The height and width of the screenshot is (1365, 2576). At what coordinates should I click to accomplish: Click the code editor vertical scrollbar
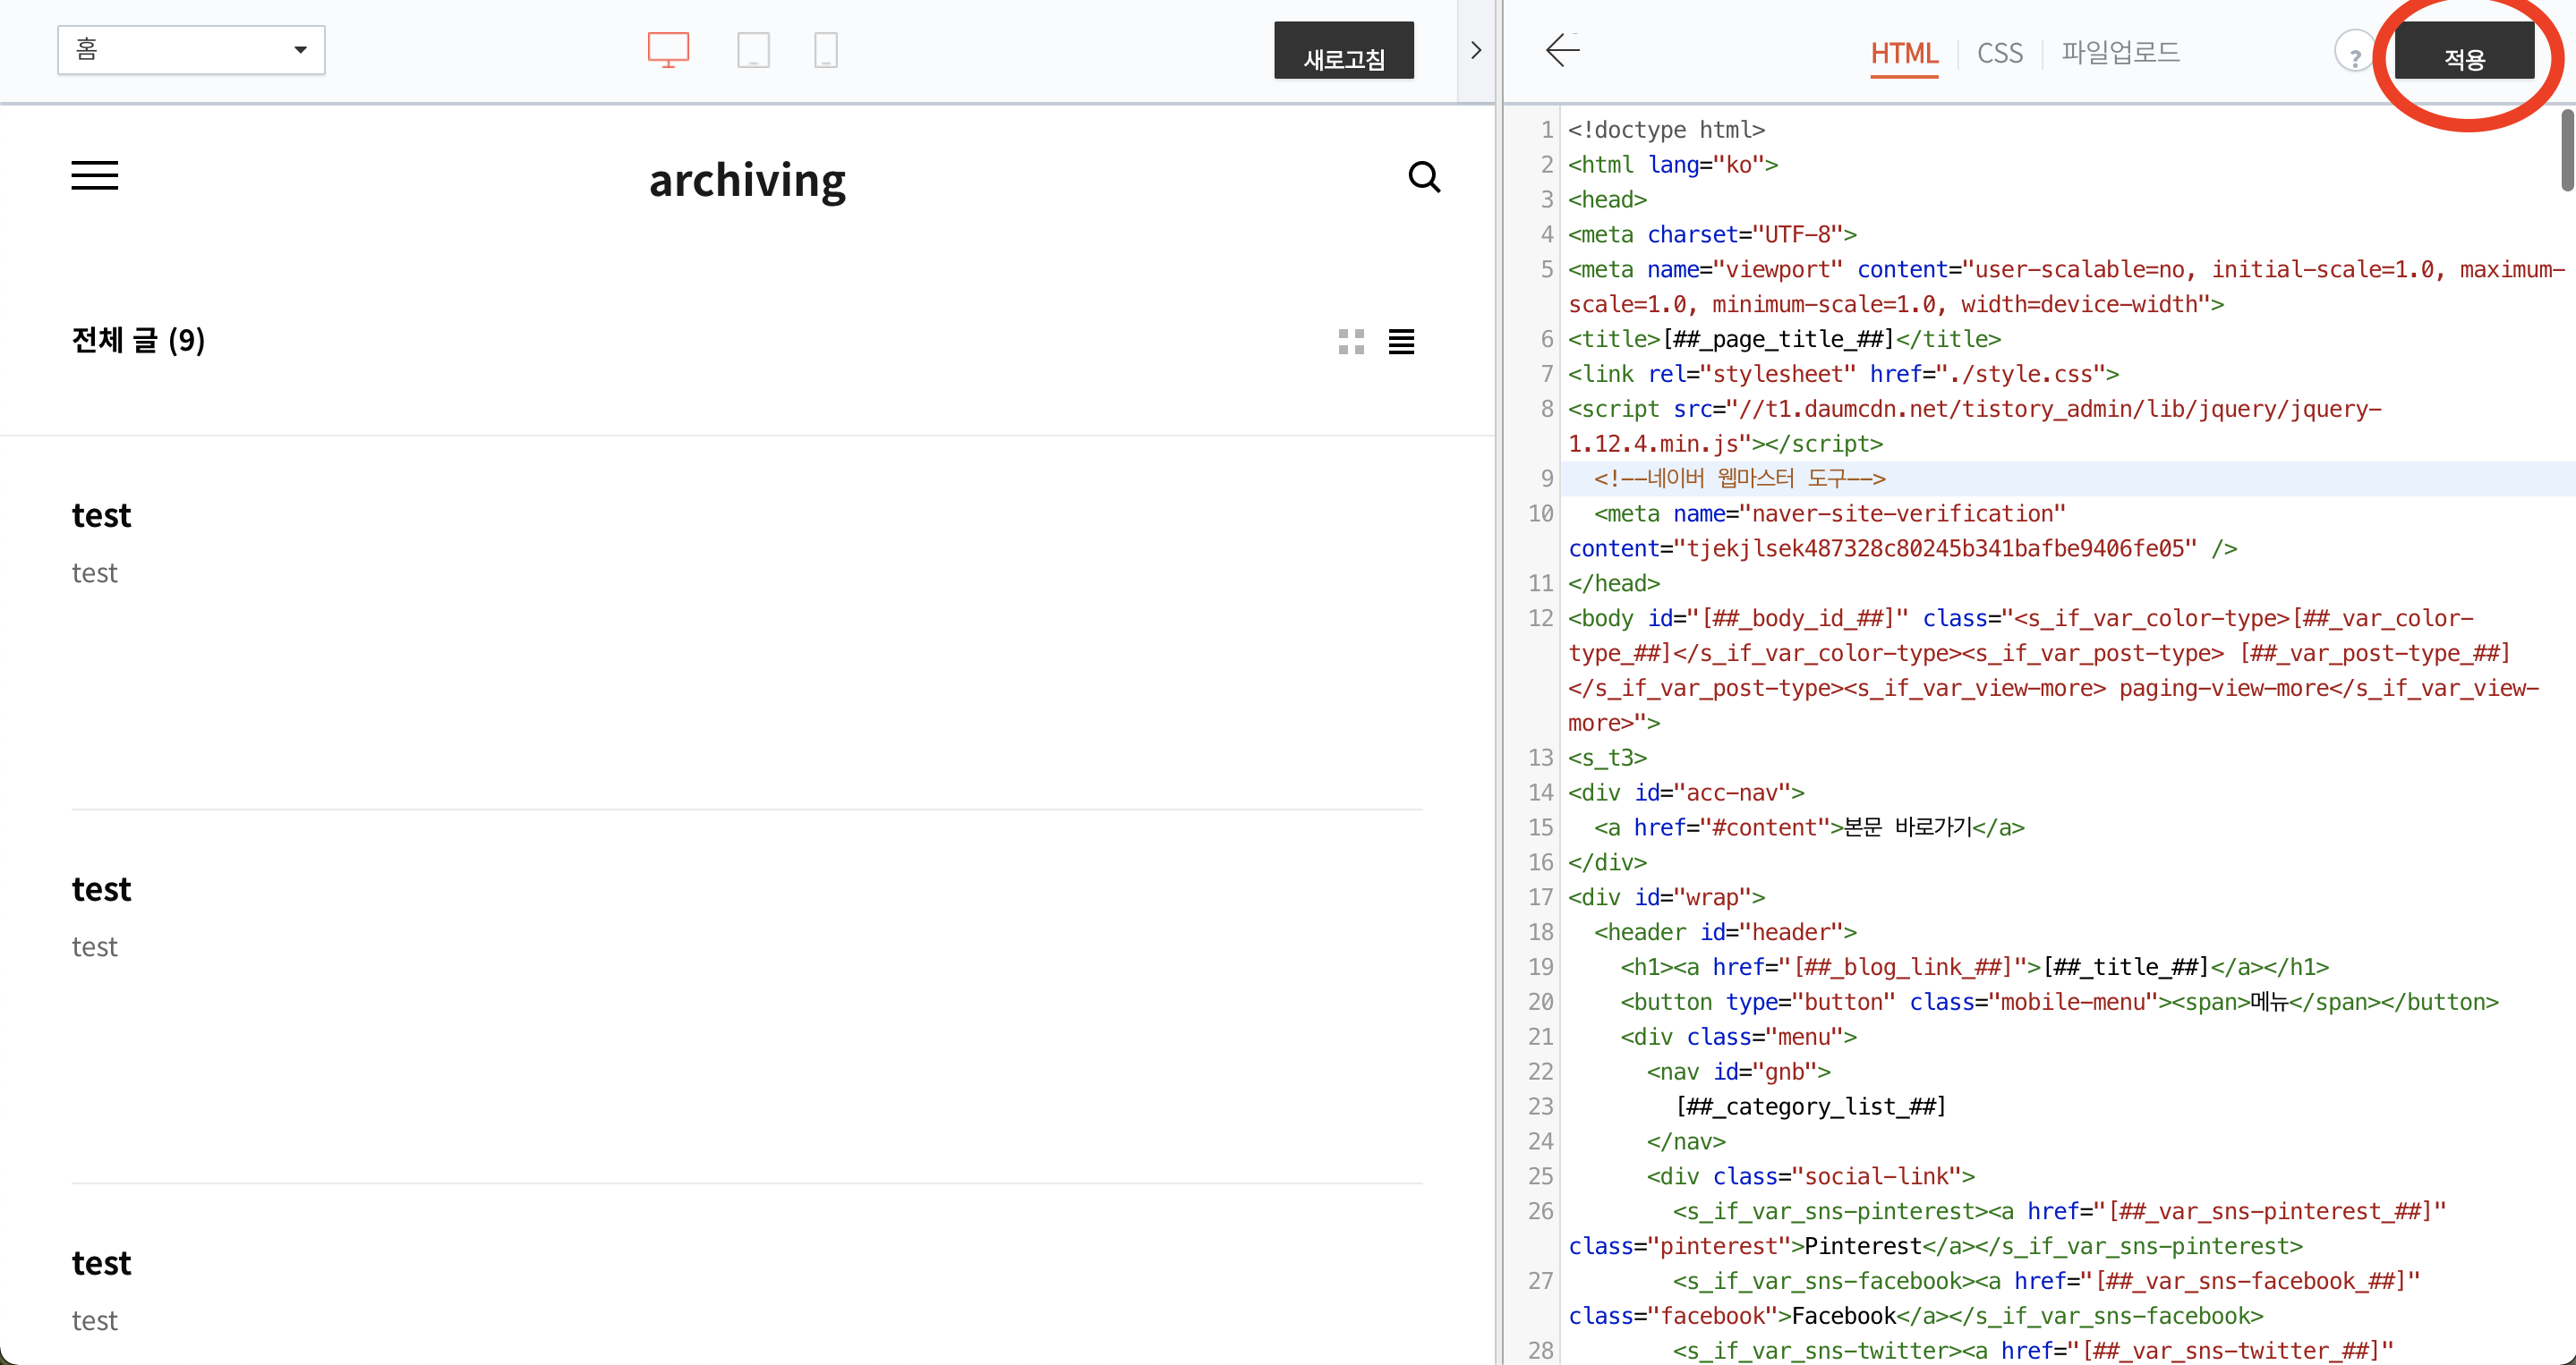(2567, 150)
